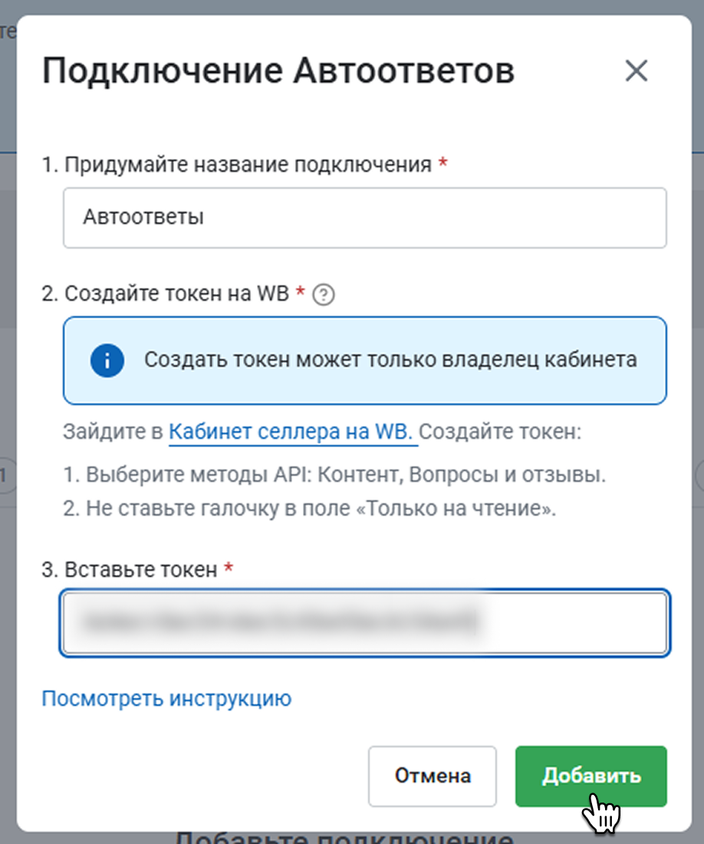Select the Придумайте название подключения label

pos(237,165)
